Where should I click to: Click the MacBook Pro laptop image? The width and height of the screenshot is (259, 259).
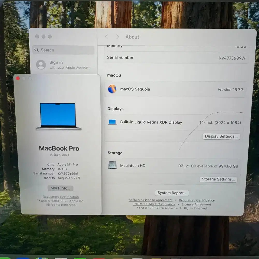pyautogui.click(x=58, y=117)
